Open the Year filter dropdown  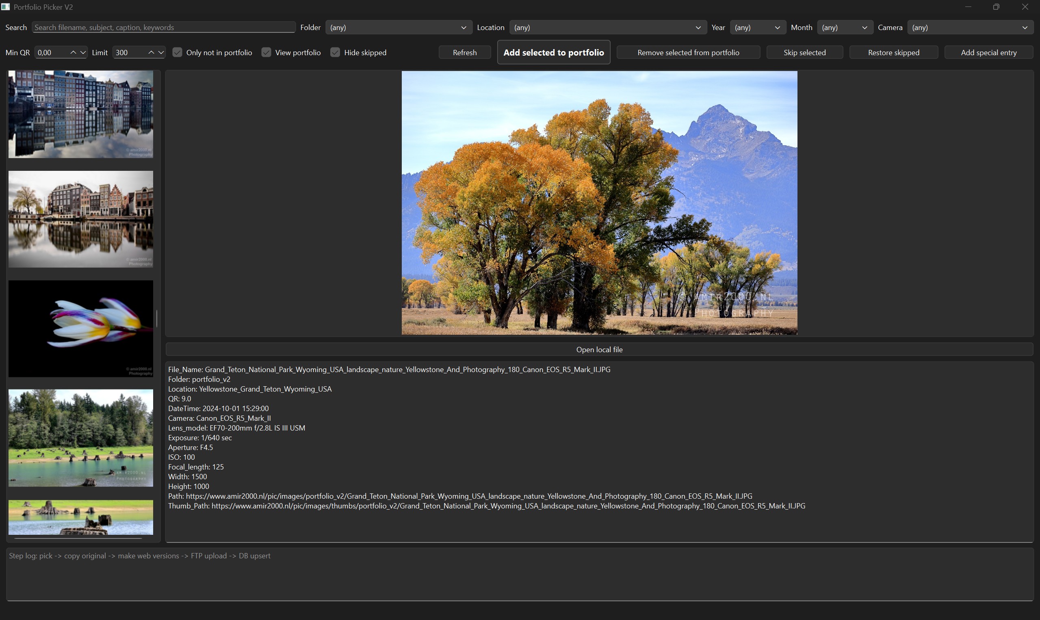click(757, 28)
